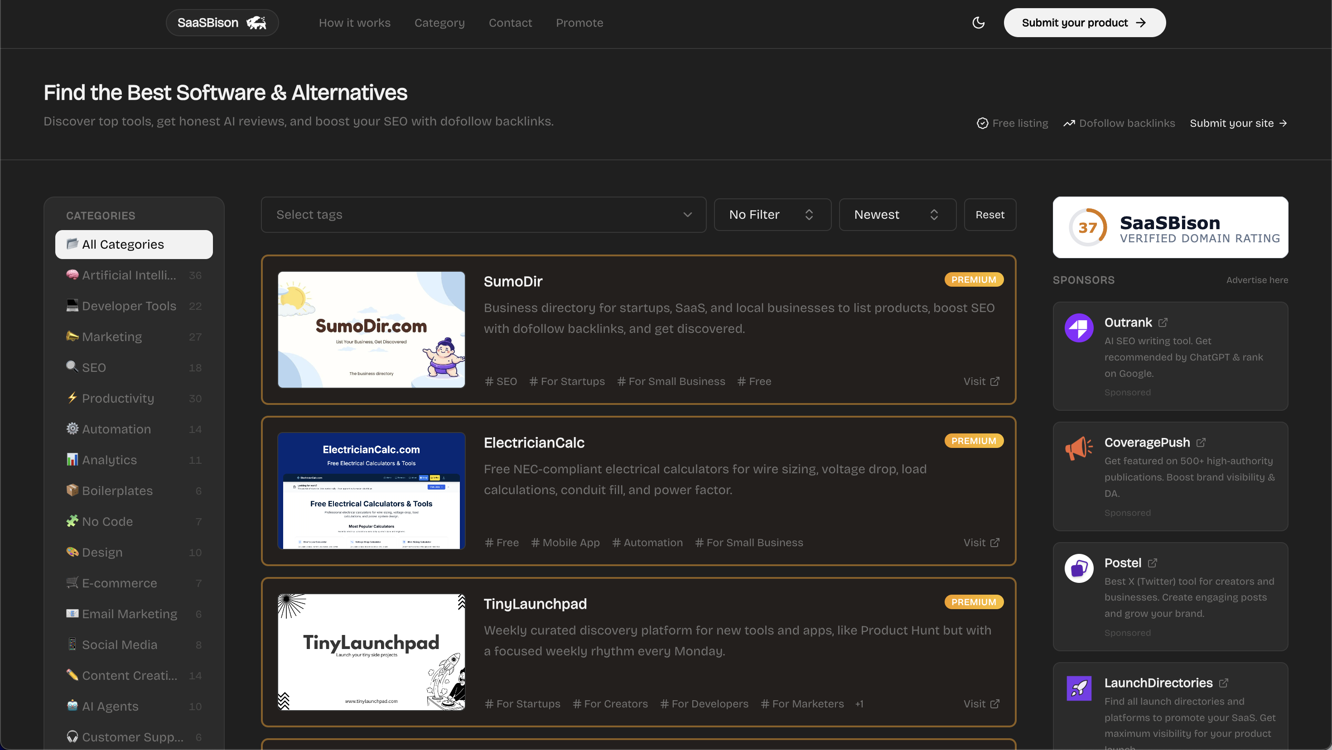Open the LaunchDirectories external link icon
The width and height of the screenshot is (1332, 750).
[1223, 683]
